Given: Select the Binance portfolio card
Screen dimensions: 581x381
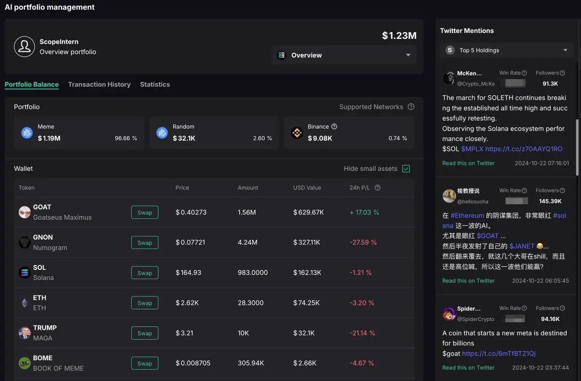Looking at the screenshot, I should [349, 132].
